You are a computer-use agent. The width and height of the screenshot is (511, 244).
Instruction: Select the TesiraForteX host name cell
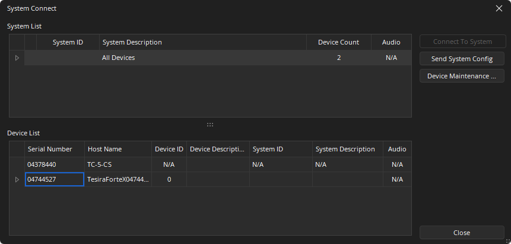(x=118, y=179)
